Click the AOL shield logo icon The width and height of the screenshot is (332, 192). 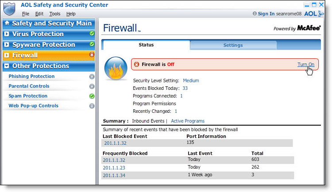pyautogui.click(x=9, y=9)
